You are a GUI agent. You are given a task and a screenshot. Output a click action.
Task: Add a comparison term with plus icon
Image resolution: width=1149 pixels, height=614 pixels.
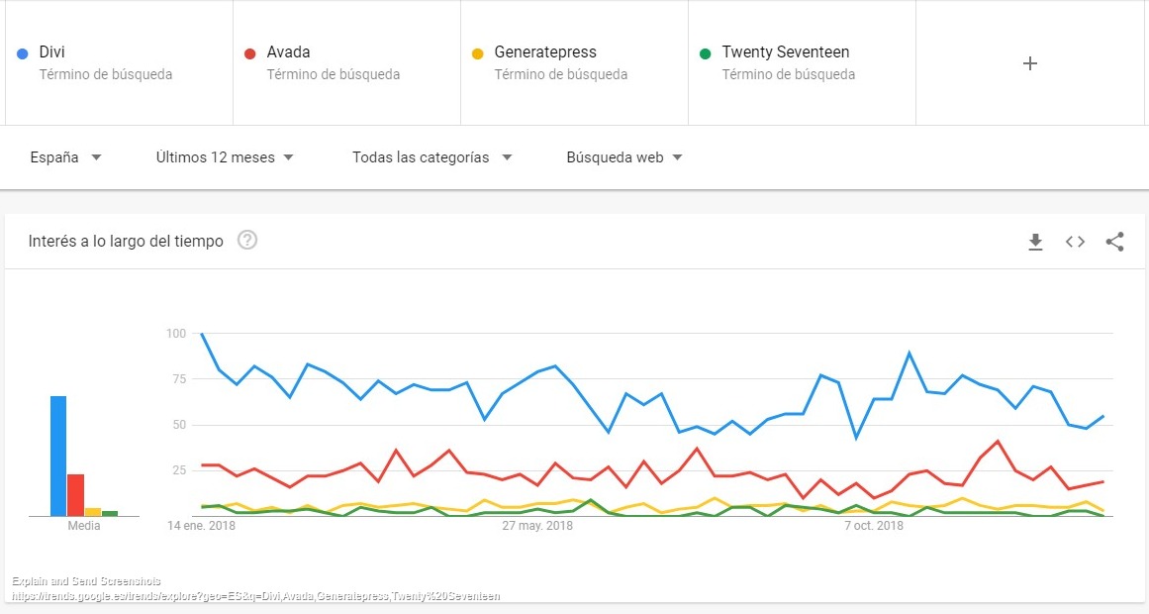pyautogui.click(x=1029, y=63)
